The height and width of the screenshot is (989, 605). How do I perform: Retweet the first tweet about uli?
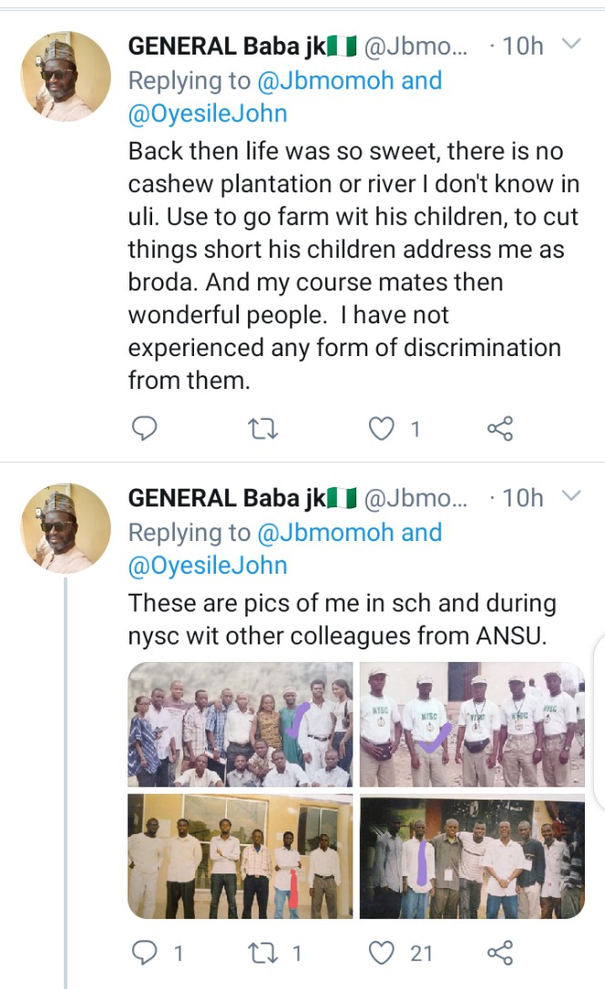(x=261, y=429)
